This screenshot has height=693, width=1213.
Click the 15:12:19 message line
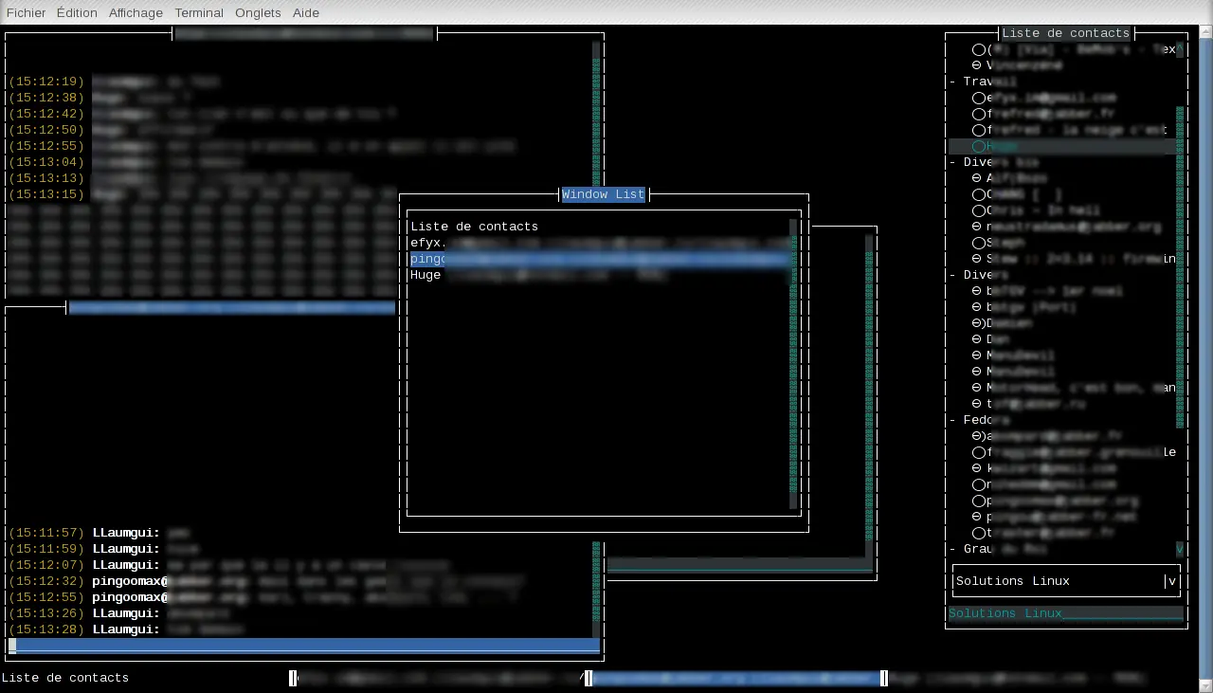(x=115, y=82)
